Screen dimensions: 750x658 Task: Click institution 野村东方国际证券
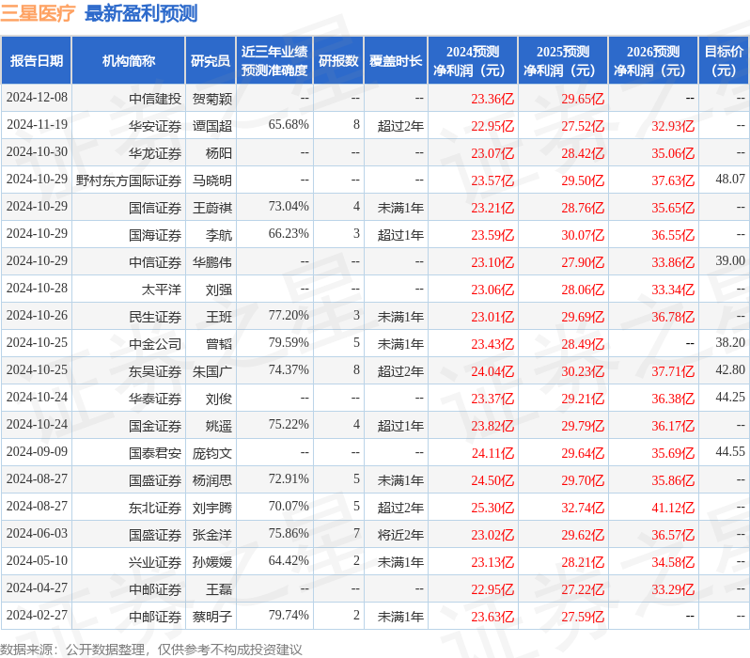(x=129, y=180)
